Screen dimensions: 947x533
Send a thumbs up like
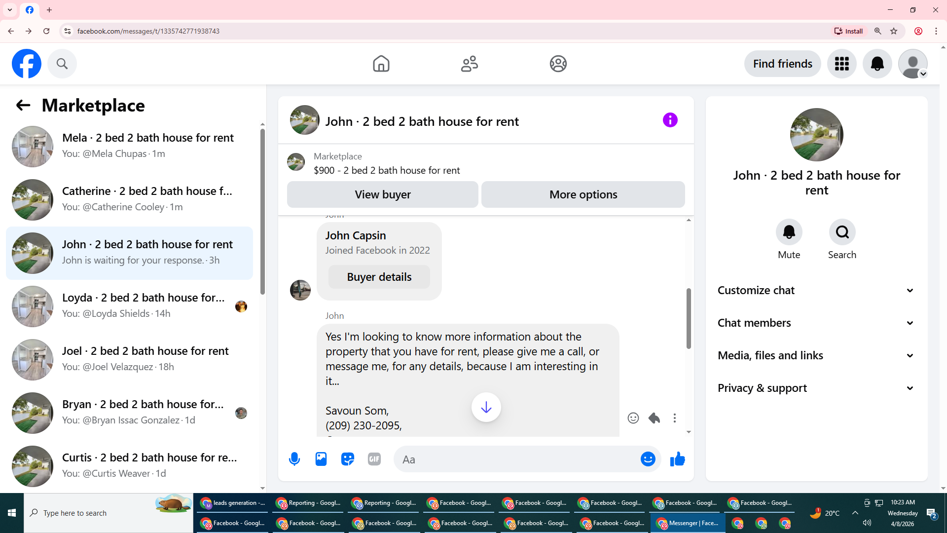678,459
